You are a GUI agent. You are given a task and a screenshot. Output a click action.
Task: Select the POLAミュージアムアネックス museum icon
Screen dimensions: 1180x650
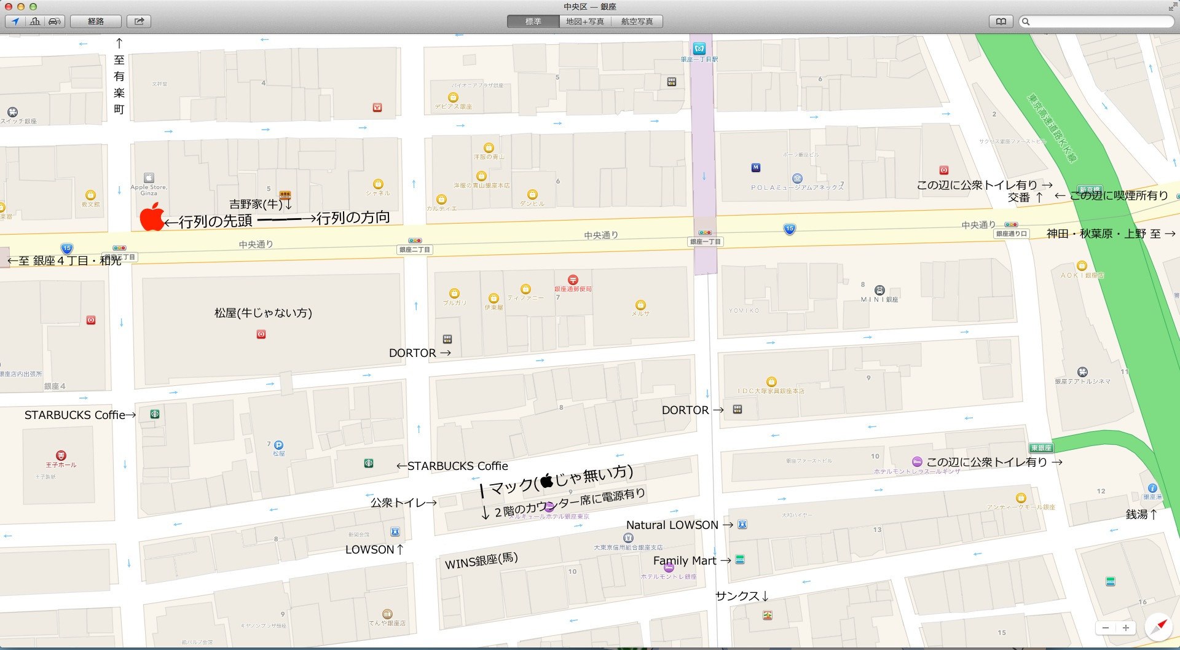(x=797, y=179)
